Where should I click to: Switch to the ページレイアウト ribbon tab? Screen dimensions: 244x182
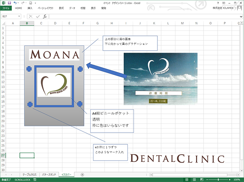[x=46, y=8]
